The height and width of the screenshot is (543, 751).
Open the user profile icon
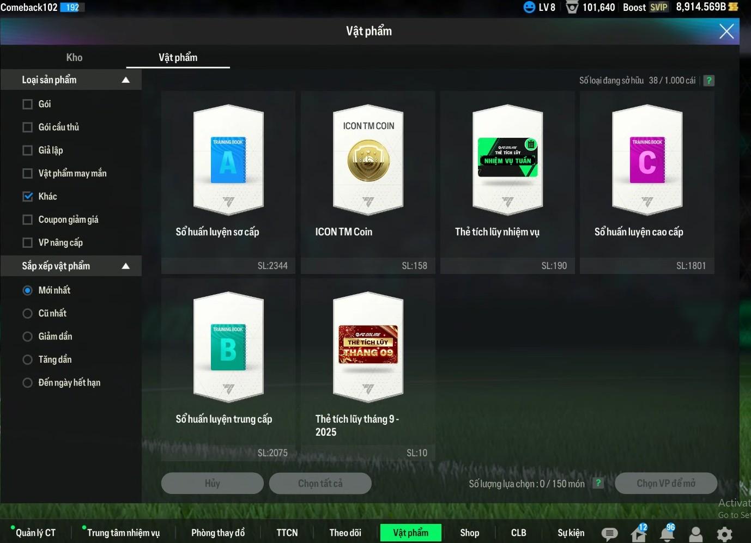pos(696,534)
